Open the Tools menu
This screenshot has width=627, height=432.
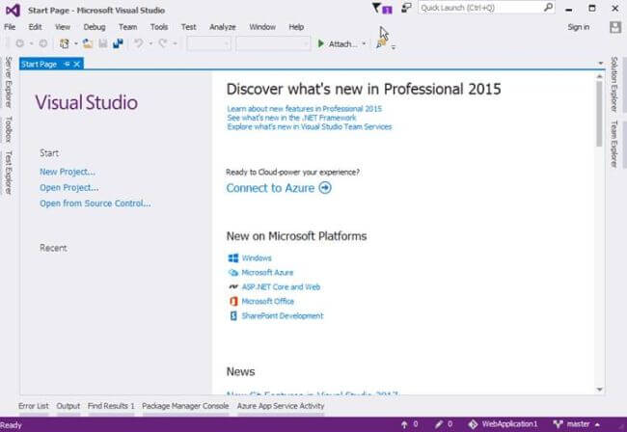159,27
